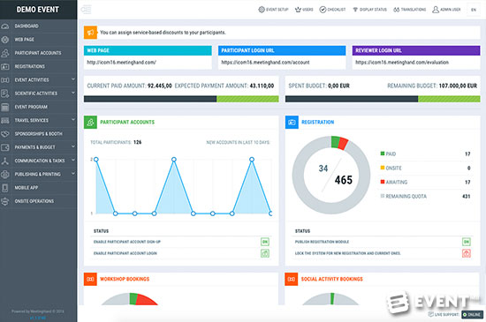Click the Social Activity Bookings heading

click(x=332, y=279)
